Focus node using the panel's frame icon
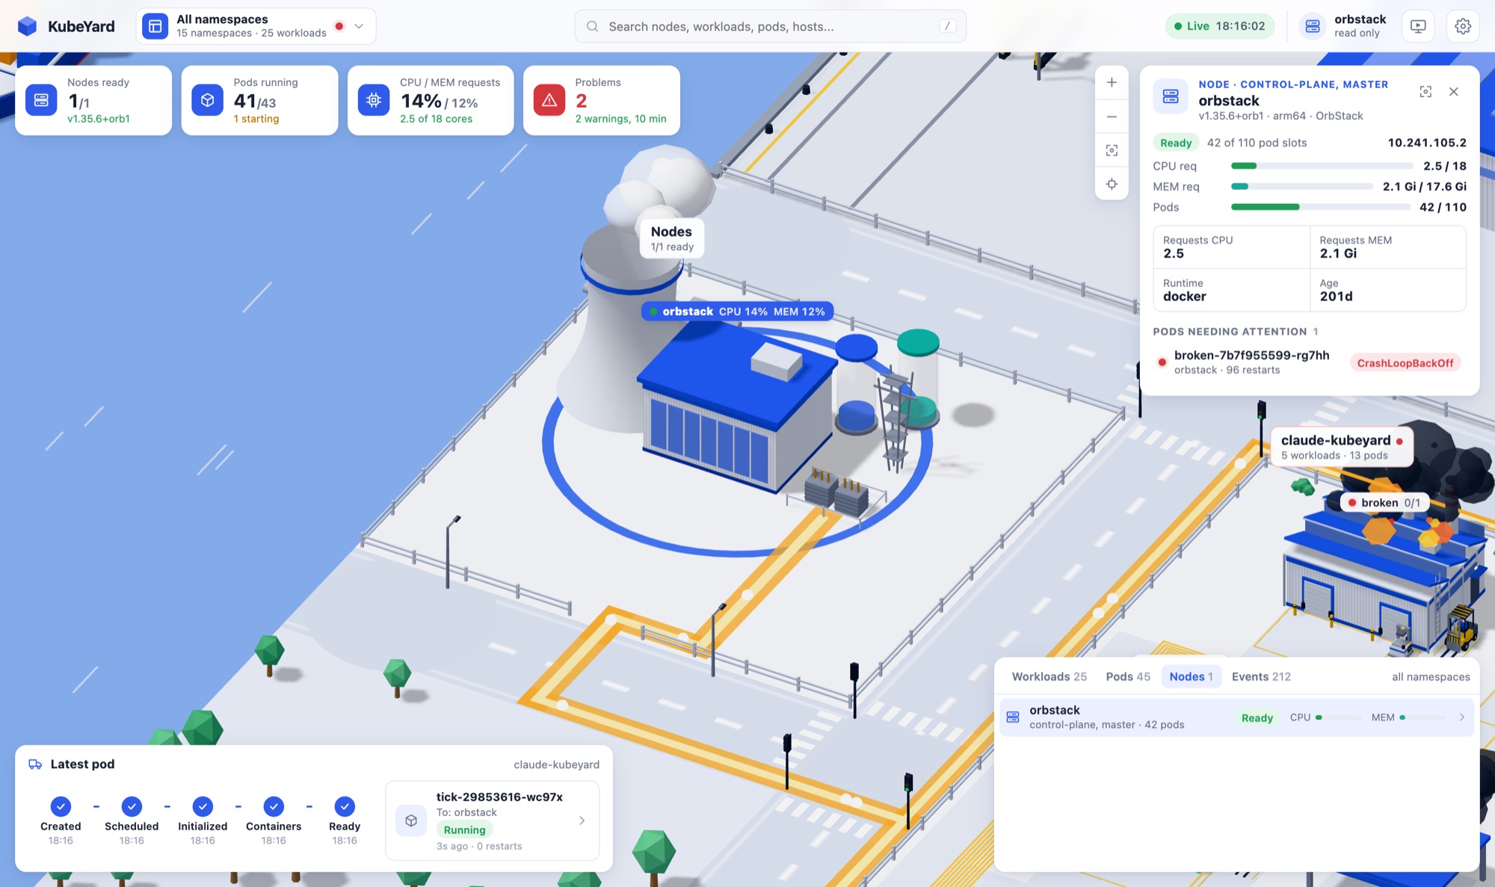The width and height of the screenshot is (1495, 887). point(1425,92)
